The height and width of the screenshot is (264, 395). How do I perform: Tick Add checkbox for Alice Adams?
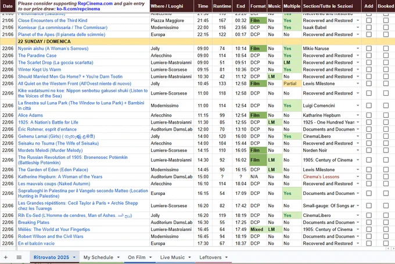pyautogui.click(x=369, y=115)
